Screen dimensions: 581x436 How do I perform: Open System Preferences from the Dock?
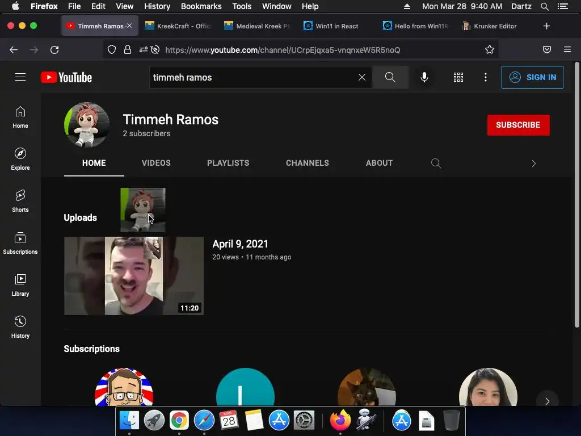[304, 421]
